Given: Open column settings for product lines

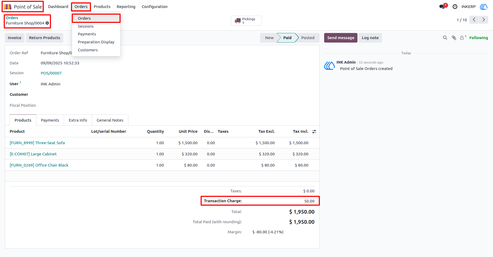Looking at the screenshot, I should click(314, 131).
